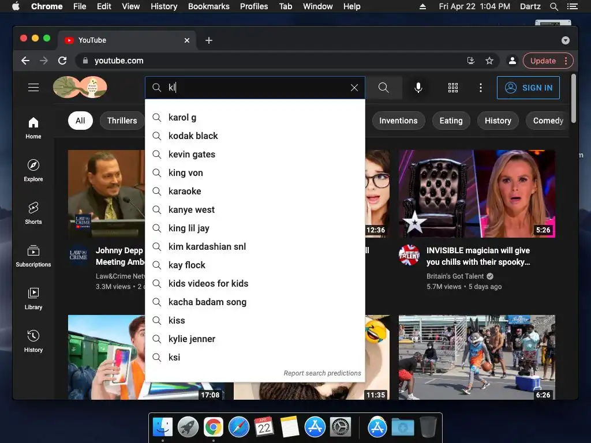Click the magnifier search submit button

coord(384,88)
